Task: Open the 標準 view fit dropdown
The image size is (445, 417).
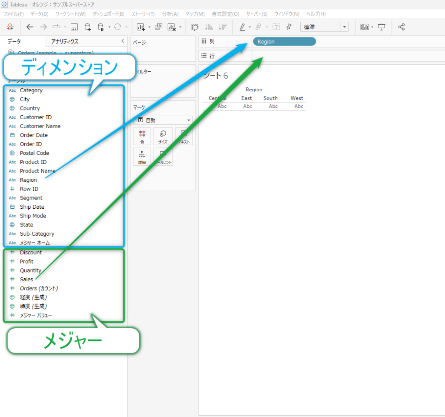Action: click(x=324, y=27)
